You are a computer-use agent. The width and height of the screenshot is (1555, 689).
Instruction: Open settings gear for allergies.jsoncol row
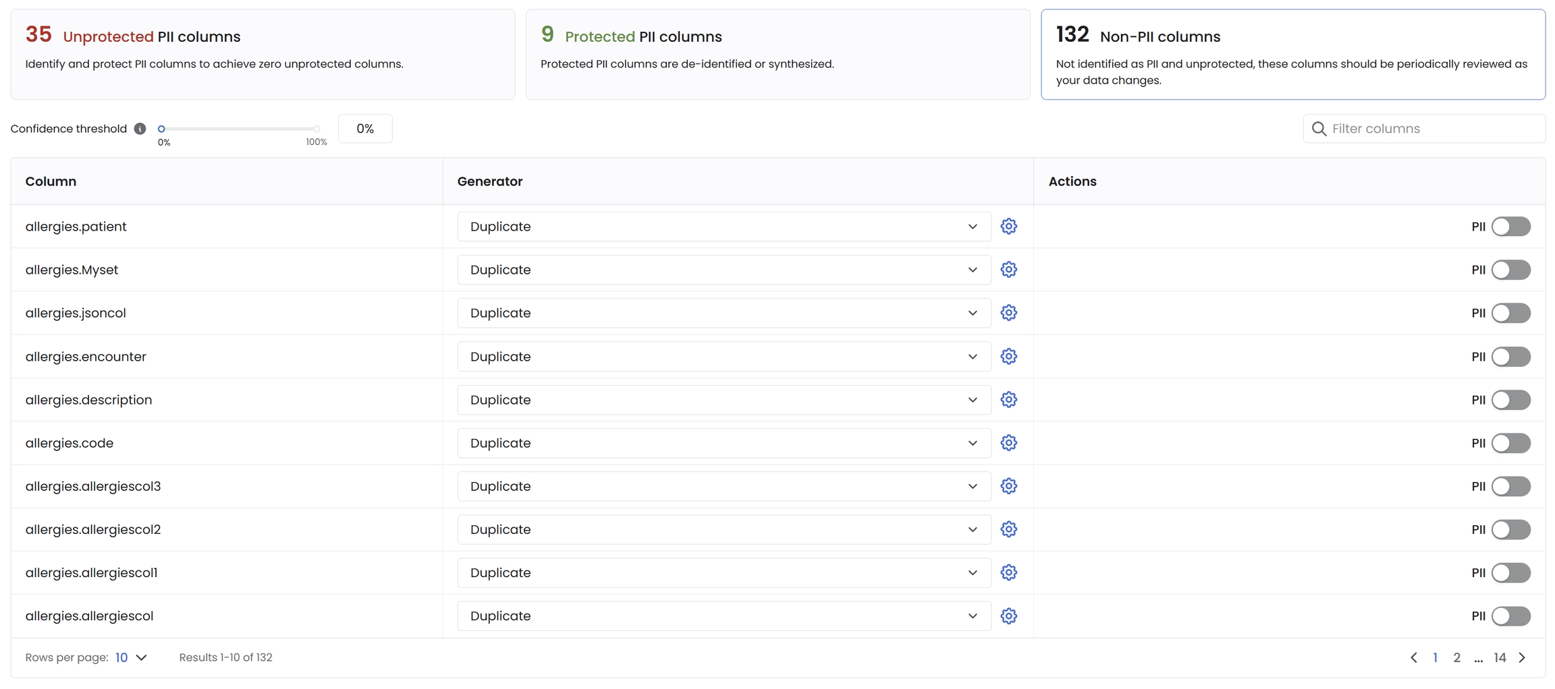(1008, 313)
